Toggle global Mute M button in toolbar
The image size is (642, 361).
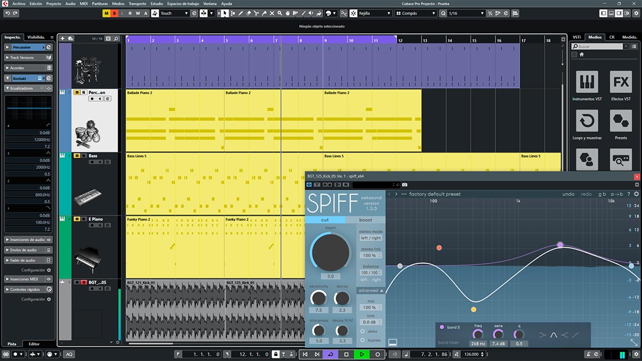pos(106,13)
